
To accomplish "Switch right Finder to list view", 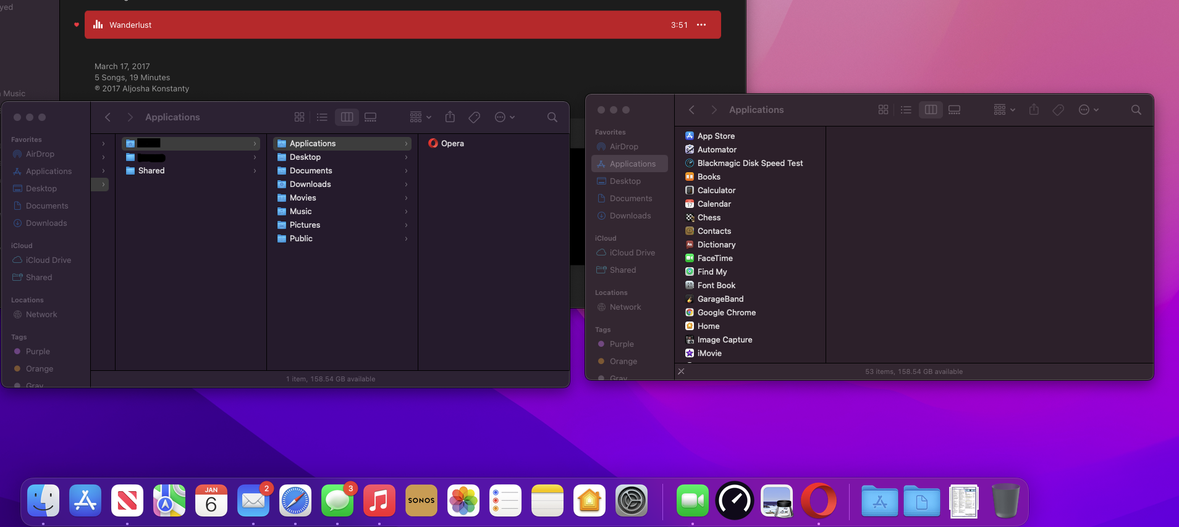I will click(x=906, y=110).
